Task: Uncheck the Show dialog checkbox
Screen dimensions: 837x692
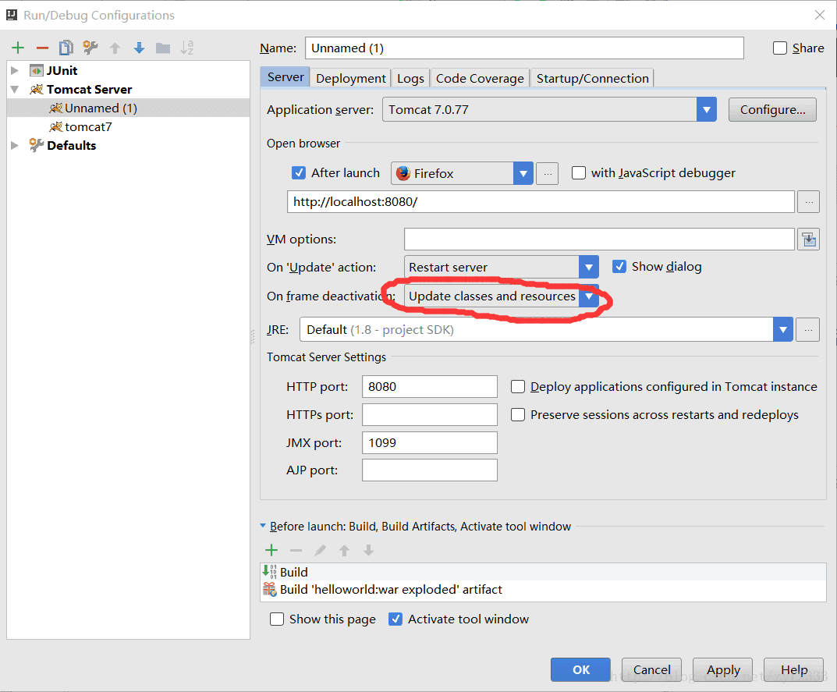Action: (x=619, y=267)
